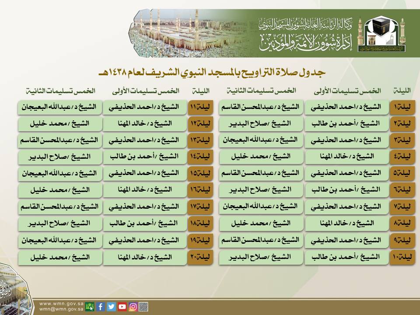Click the ليلة ١١ night label

[x=200, y=107]
